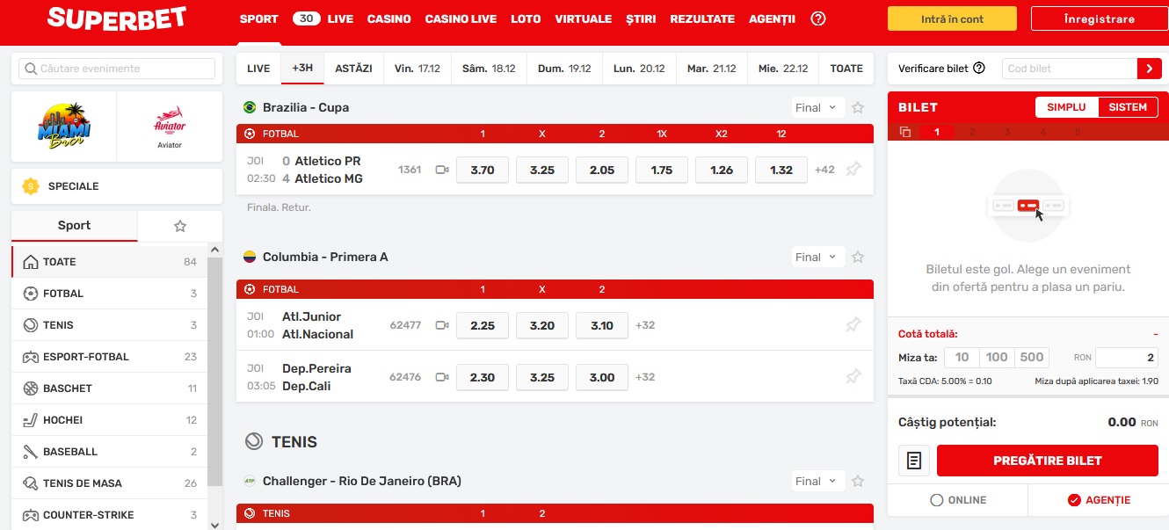The image size is (1169, 530).
Task: Open video stream for Atl.Junior match
Action: [442, 325]
